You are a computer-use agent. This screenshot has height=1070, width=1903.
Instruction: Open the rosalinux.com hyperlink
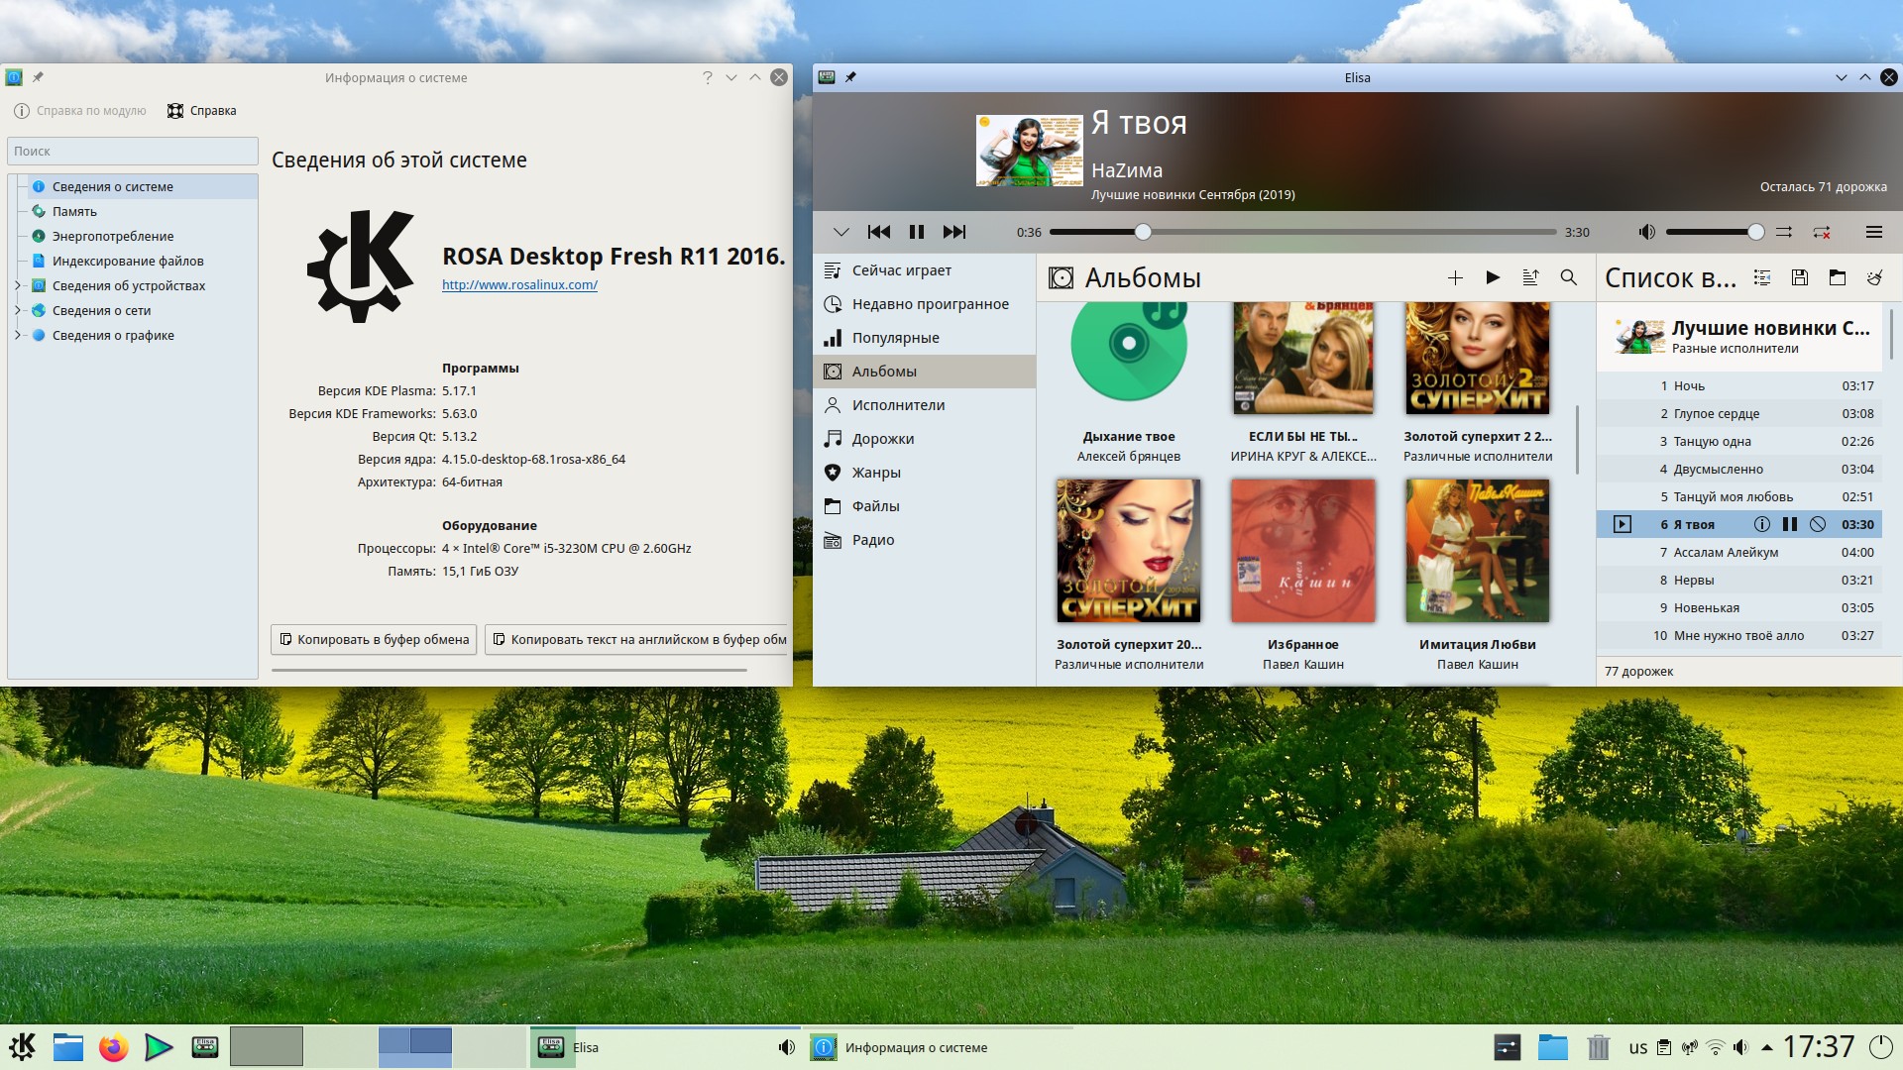[519, 285]
